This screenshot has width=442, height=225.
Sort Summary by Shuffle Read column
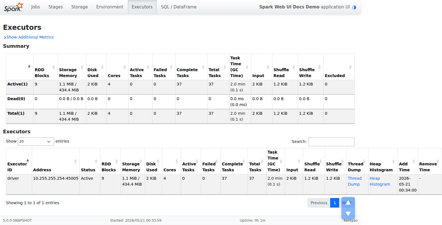pos(285,67)
